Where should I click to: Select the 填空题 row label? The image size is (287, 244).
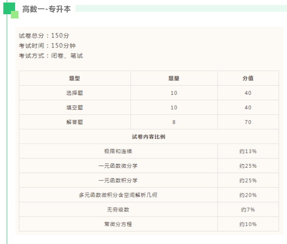click(x=75, y=108)
